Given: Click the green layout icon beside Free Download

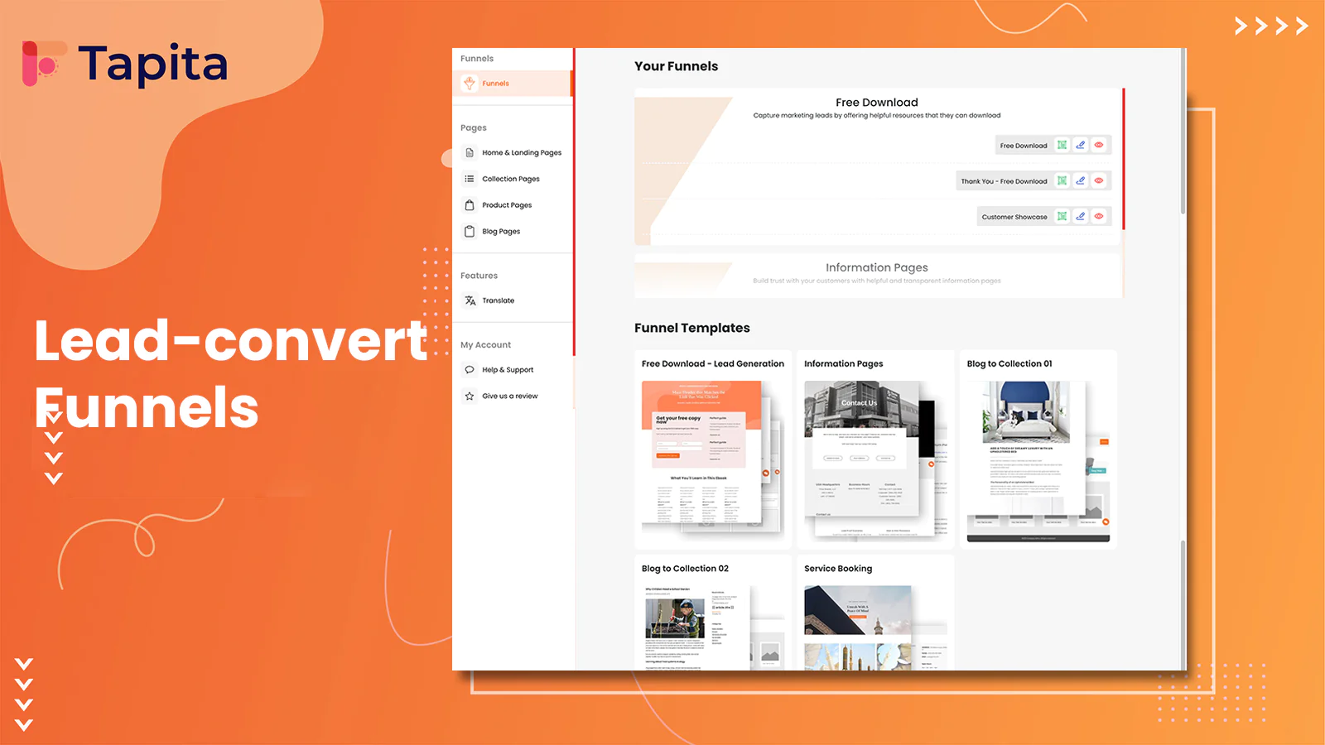Looking at the screenshot, I should coord(1062,145).
